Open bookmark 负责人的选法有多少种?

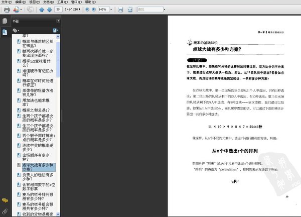(38, 177)
